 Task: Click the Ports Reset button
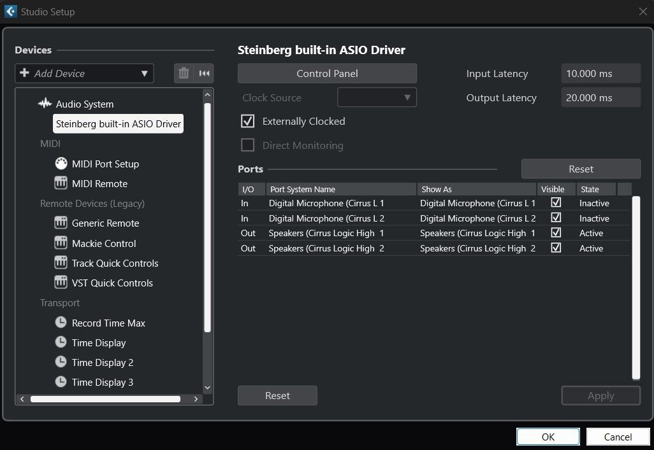click(x=581, y=169)
